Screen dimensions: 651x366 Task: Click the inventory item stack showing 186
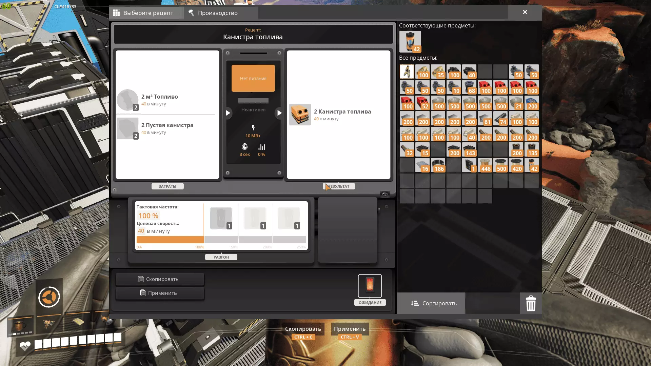[x=438, y=165]
